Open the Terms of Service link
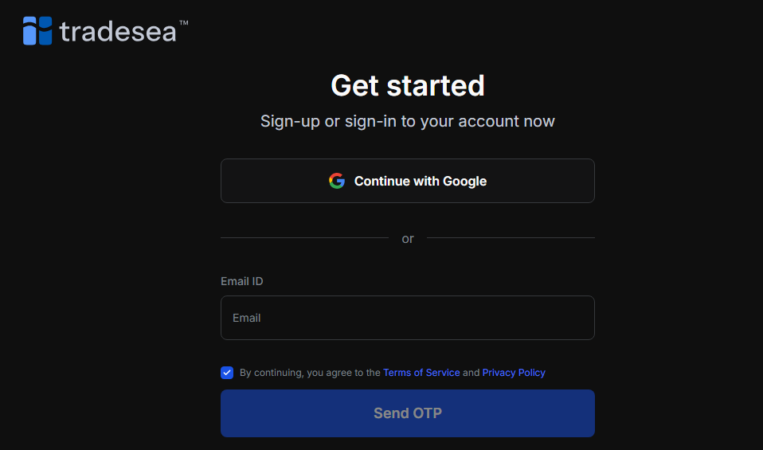 click(421, 373)
